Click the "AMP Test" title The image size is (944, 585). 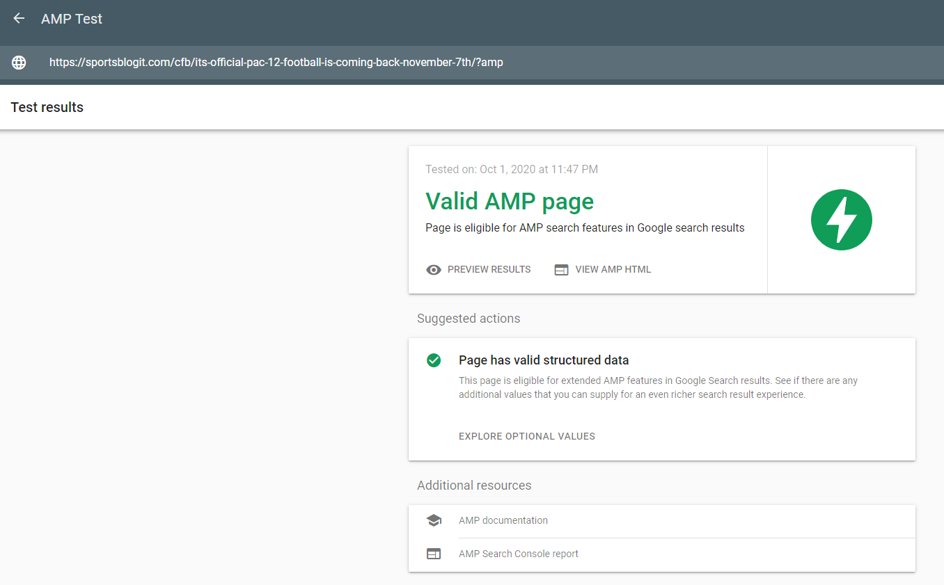point(72,19)
